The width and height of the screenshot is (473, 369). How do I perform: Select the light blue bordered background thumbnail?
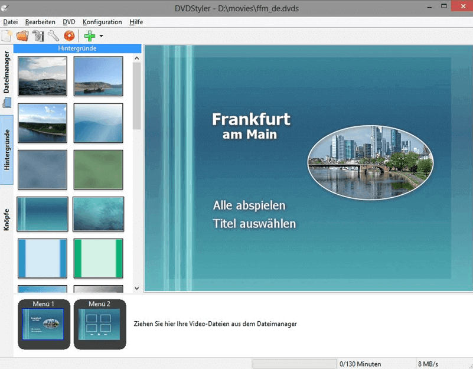43,258
